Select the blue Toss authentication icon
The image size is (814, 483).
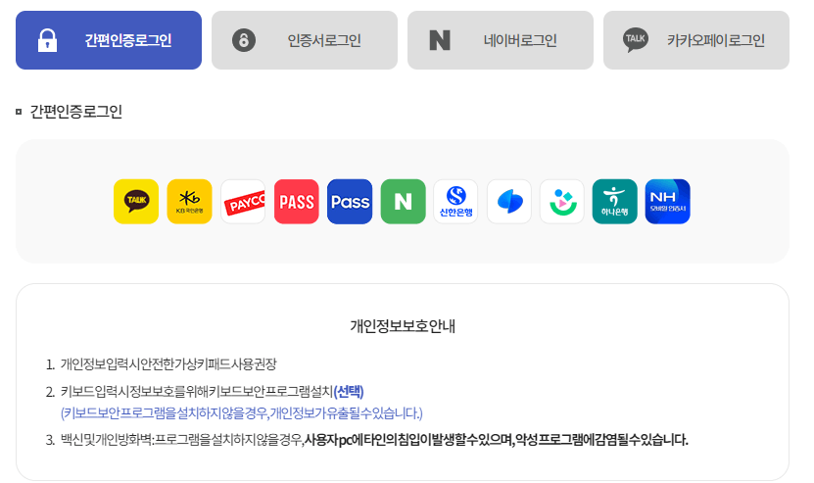pos(509,202)
